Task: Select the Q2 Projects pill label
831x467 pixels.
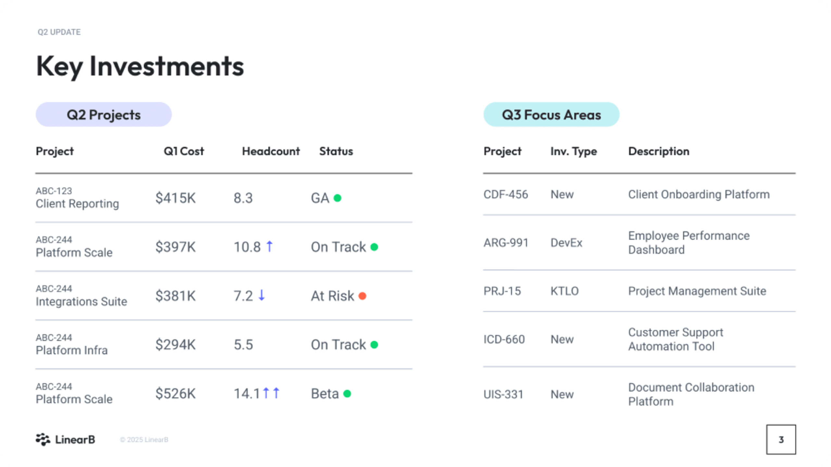Action: click(x=104, y=114)
